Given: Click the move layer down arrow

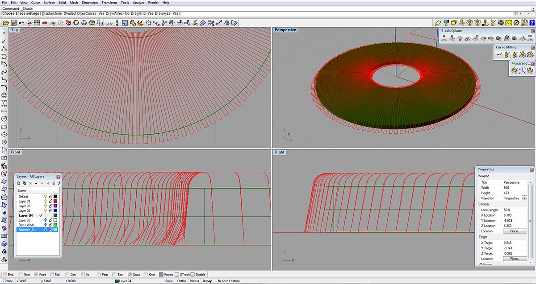Looking at the screenshot, I should click(42, 183).
